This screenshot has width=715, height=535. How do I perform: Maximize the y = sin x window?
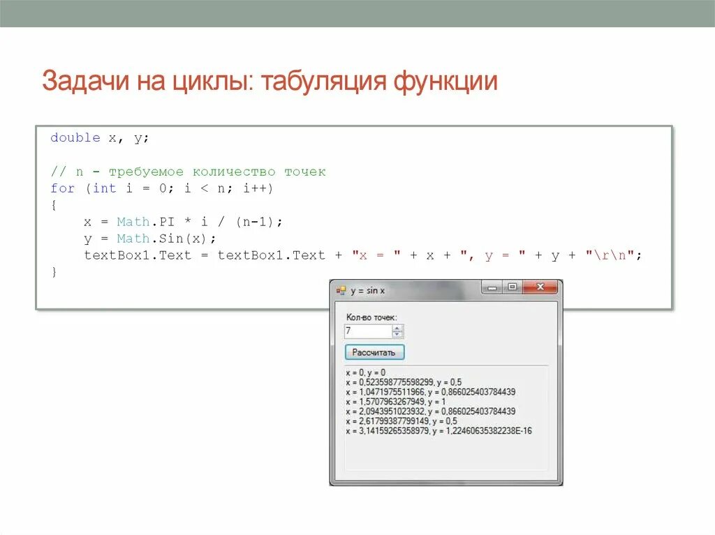coord(512,287)
